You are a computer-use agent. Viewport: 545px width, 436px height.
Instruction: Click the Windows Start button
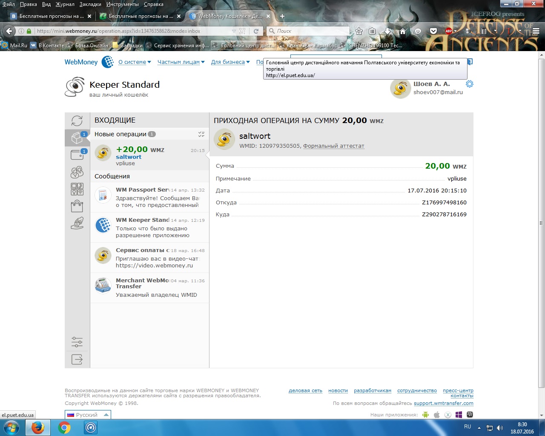(x=11, y=427)
